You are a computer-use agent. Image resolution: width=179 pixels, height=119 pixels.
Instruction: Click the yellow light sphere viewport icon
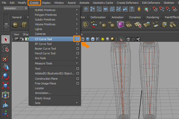tap(102, 39)
